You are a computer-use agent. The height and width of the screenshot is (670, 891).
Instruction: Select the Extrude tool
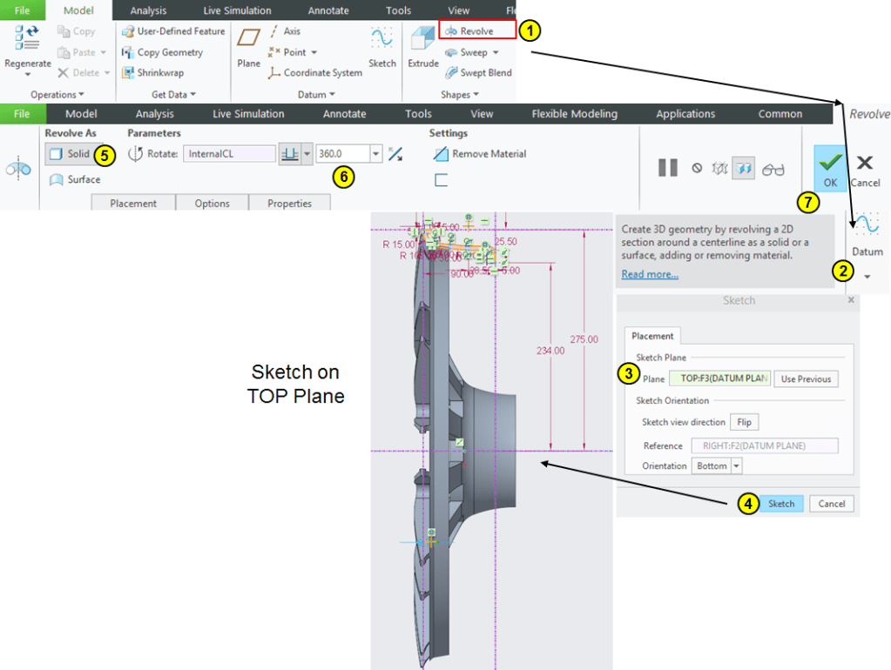(x=423, y=46)
